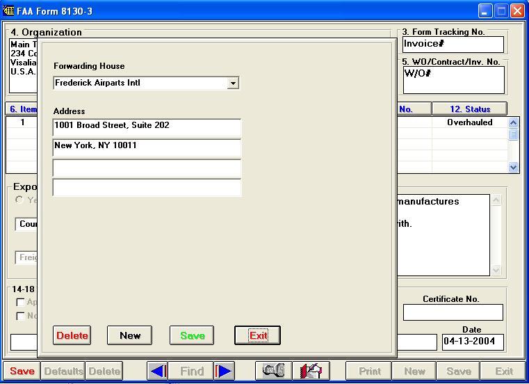
Task: Click the signature pen icon in bottom toolbar
Action: click(311, 371)
